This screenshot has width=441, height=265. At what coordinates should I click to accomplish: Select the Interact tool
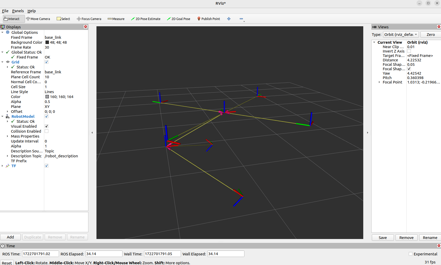(12, 19)
